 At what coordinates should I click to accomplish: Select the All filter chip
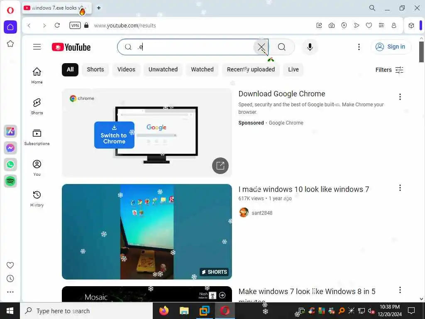click(x=70, y=69)
